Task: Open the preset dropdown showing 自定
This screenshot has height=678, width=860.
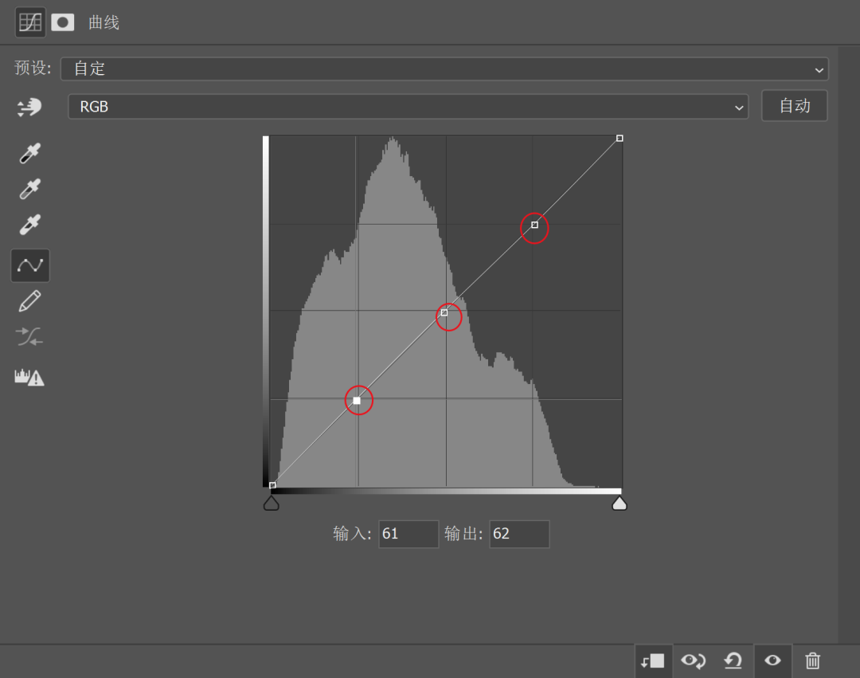Action: click(444, 69)
